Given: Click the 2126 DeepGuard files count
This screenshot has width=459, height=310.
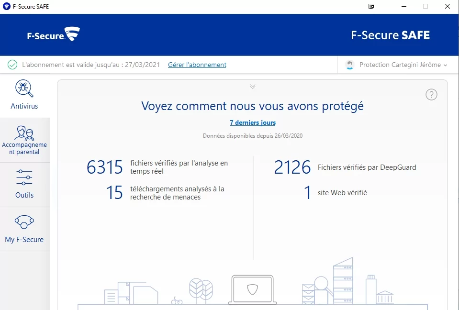Looking at the screenshot, I should [292, 167].
